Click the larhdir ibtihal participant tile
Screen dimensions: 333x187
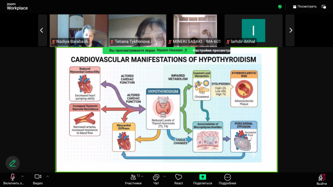pos(253,29)
